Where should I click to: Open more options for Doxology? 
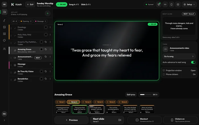[x=50, y=27]
